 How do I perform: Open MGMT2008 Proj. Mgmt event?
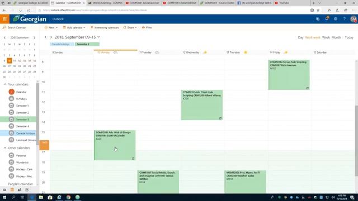tap(245, 181)
